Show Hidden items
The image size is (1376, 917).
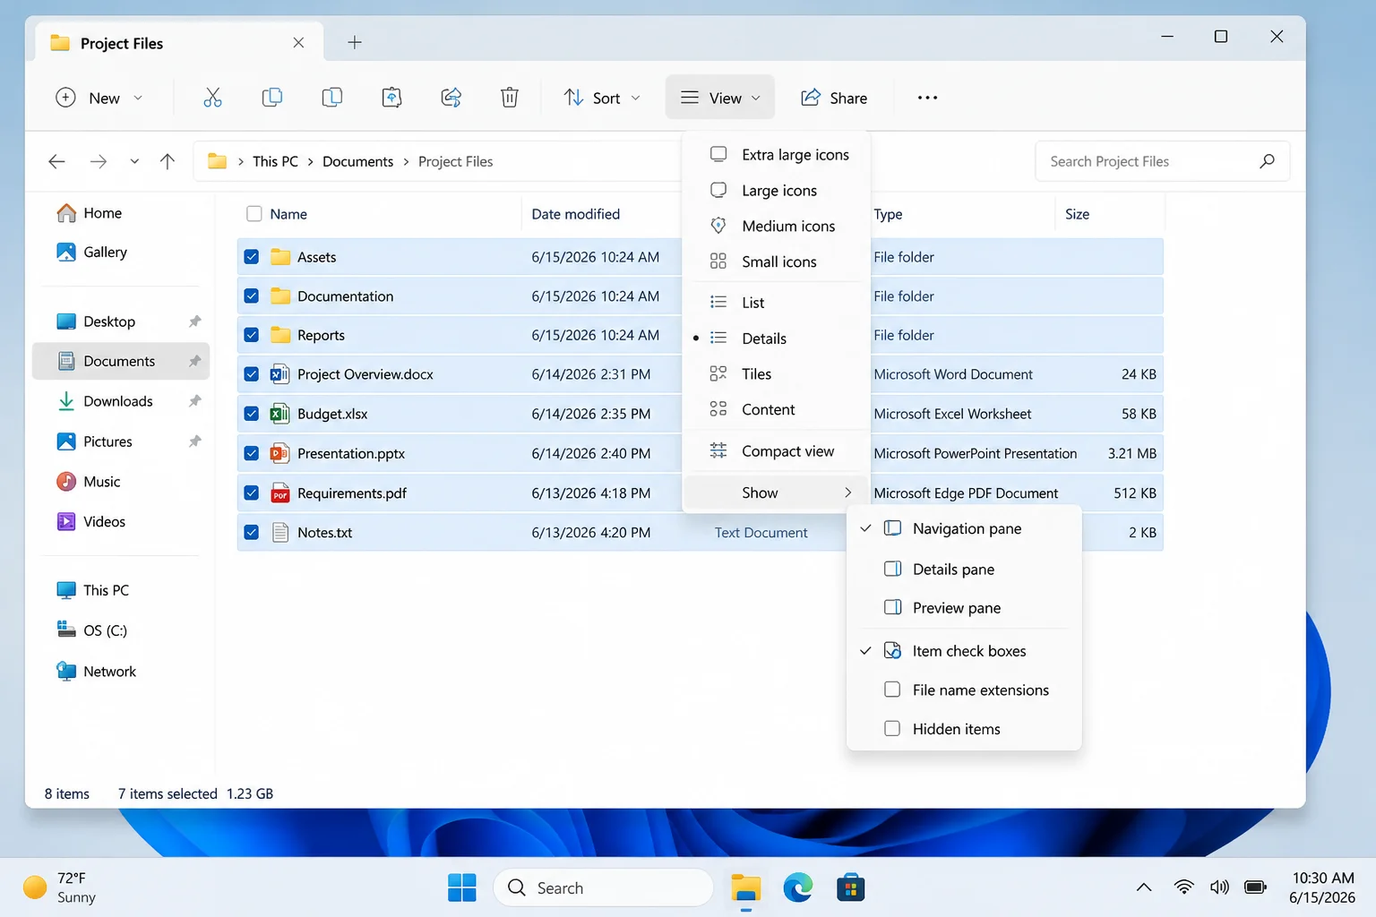click(964, 729)
